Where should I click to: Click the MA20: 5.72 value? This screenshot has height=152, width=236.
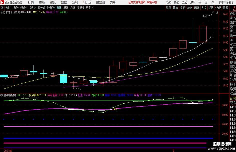[52, 12]
